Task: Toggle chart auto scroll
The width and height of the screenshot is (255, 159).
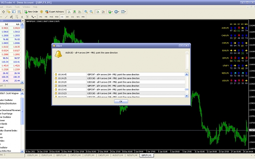Action: (98, 12)
